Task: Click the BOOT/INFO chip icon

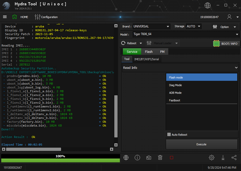Action: coord(216,44)
